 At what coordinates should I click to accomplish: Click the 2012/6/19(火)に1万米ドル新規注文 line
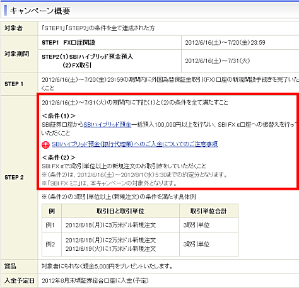(110, 249)
